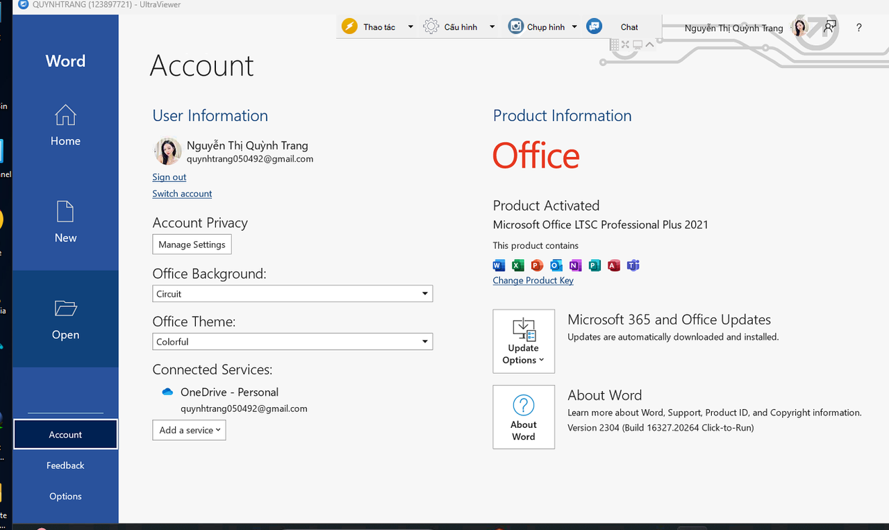Click the Chụp hình camera icon
Viewport: 889px width, 530px height.
[515, 26]
